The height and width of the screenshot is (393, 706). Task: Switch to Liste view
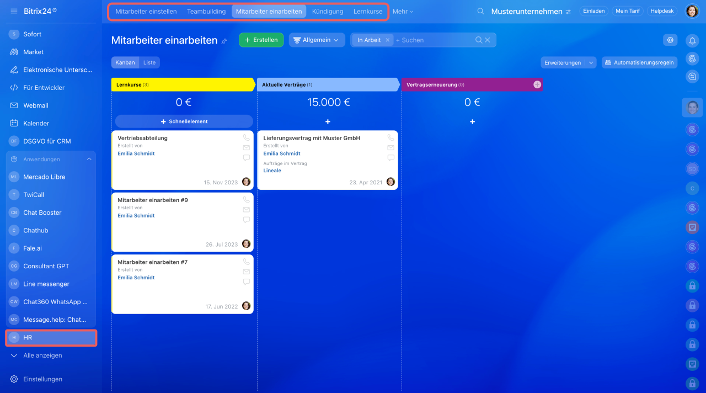149,62
